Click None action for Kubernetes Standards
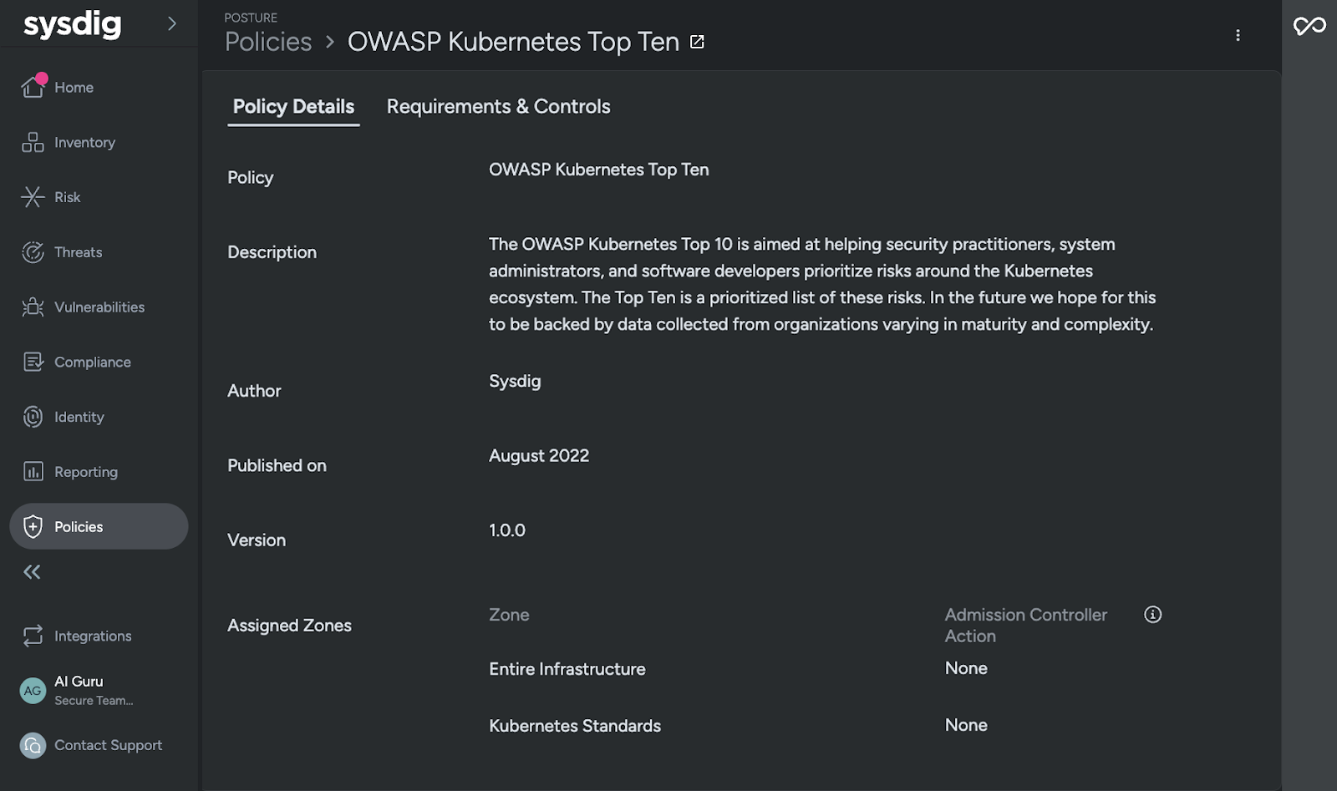The height and width of the screenshot is (791, 1337). 966,725
